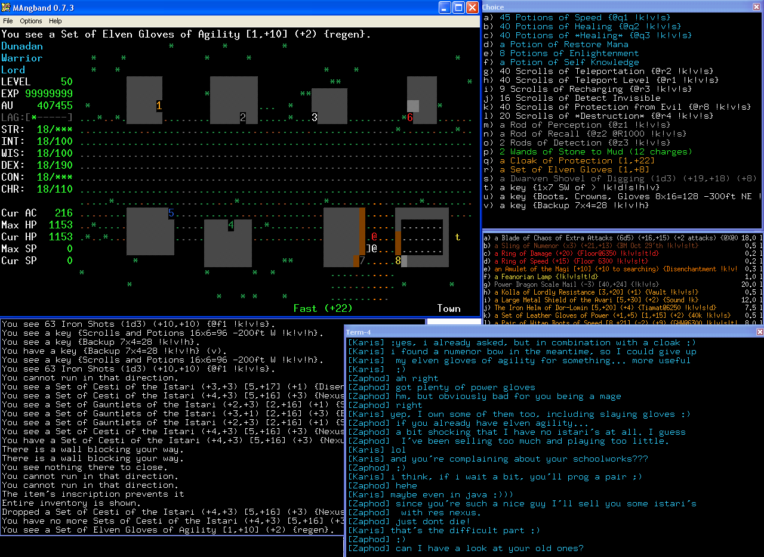Minimize the MAngband 0.7.3 window
This screenshot has width=764, height=557.
[445, 8]
